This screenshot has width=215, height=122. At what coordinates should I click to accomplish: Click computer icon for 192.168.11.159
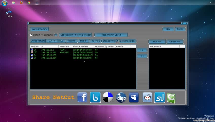coord(32,55)
